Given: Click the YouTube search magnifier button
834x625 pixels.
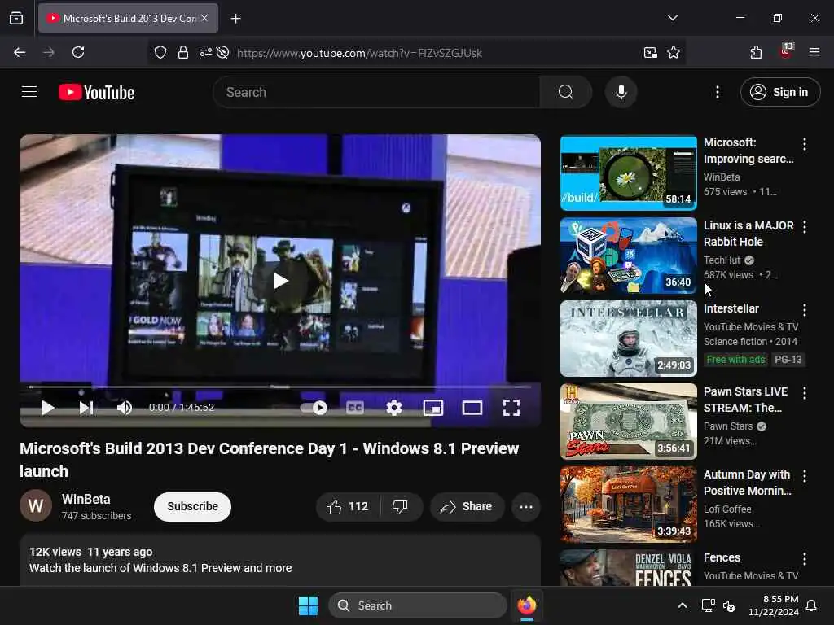Looking at the screenshot, I should pos(566,92).
